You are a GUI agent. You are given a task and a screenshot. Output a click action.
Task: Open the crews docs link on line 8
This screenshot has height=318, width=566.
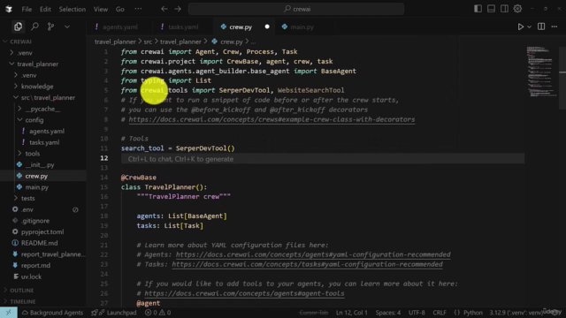(x=272, y=119)
